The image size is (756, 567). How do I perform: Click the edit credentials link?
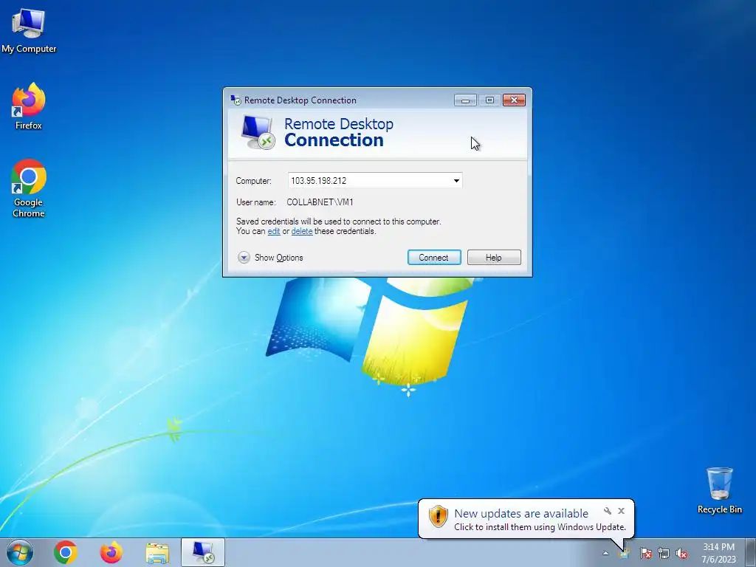[274, 231]
